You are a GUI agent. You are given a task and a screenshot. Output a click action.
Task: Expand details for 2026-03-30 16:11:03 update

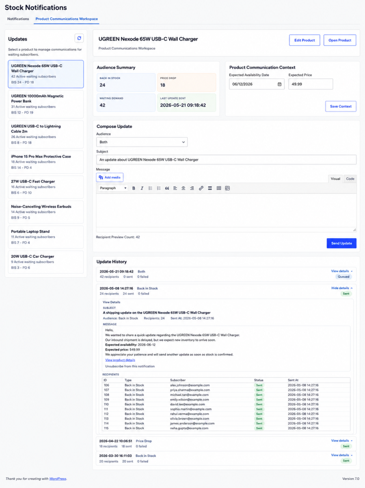(342, 455)
